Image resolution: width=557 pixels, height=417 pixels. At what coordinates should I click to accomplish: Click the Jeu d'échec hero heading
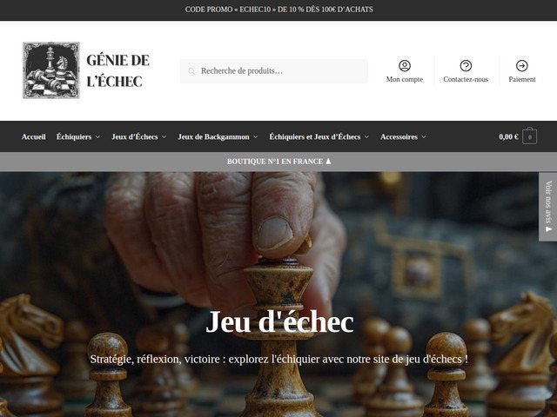click(279, 322)
